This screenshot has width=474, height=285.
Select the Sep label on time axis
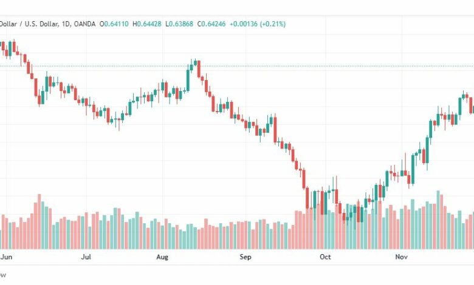246,257
